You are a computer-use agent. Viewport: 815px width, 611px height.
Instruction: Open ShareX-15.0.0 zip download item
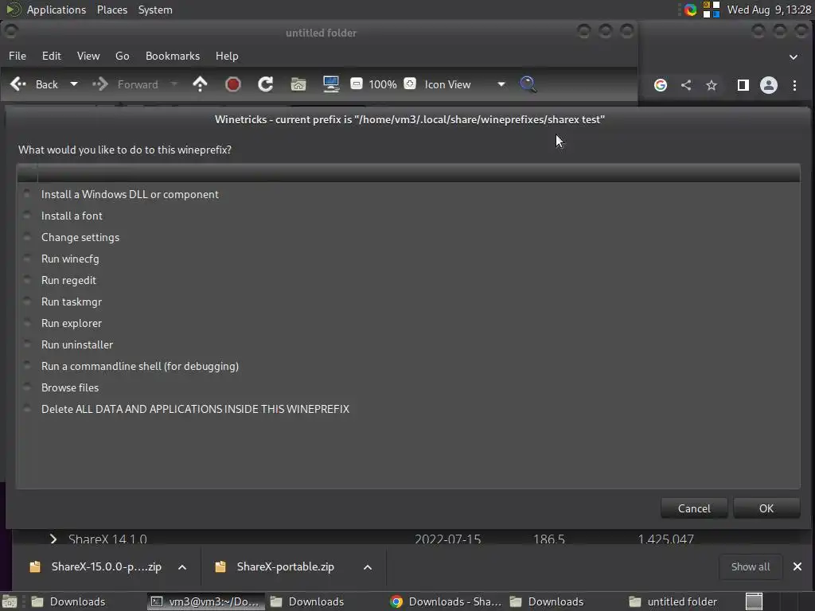pyautogui.click(x=96, y=566)
